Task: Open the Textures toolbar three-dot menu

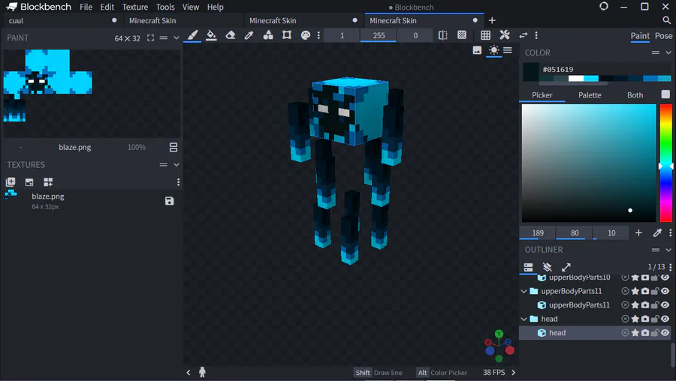Action: 178,182
